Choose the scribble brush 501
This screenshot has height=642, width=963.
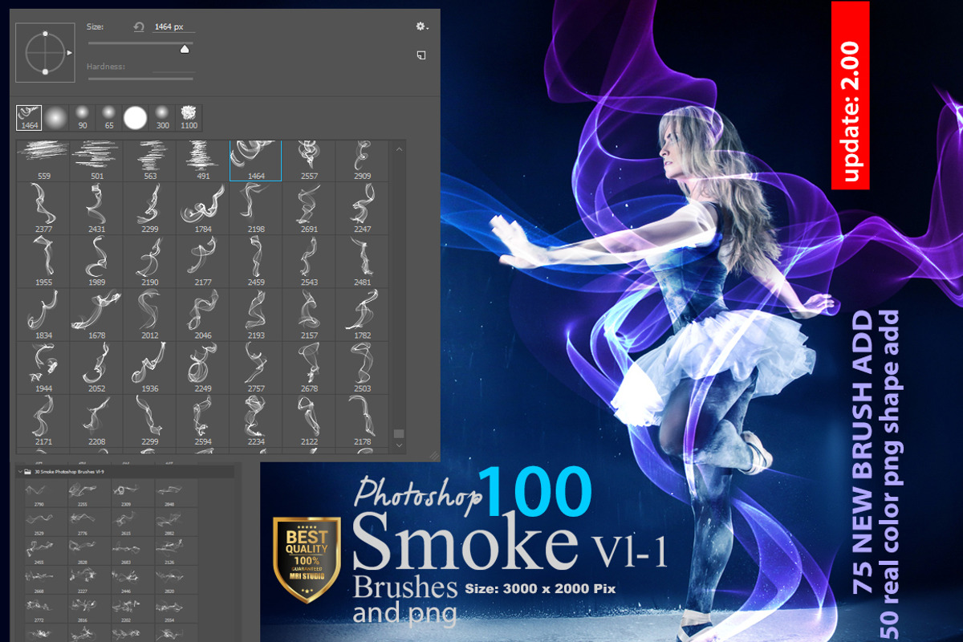point(96,160)
